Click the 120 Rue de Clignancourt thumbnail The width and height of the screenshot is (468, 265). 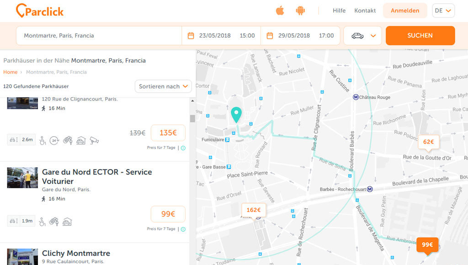(23, 103)
